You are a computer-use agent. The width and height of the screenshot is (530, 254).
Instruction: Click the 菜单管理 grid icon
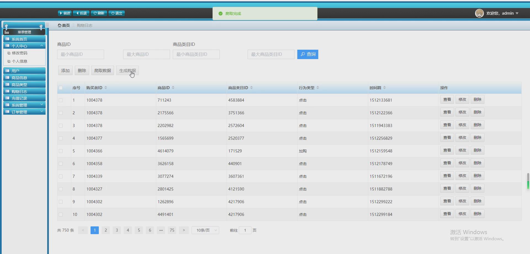coord(7,32)
